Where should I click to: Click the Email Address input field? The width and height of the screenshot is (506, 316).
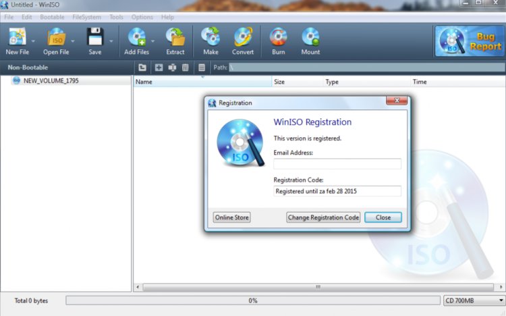337,164
